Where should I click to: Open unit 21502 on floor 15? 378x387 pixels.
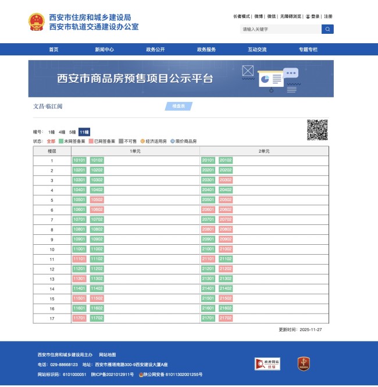click(226, 298)
